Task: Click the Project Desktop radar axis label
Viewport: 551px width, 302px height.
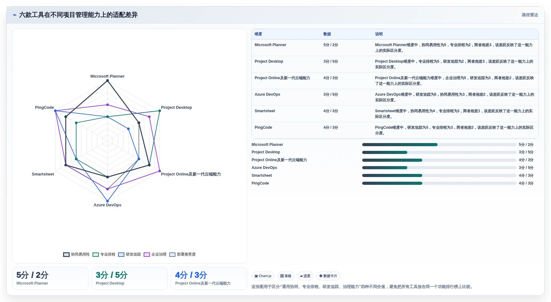Action: point(176,108)
